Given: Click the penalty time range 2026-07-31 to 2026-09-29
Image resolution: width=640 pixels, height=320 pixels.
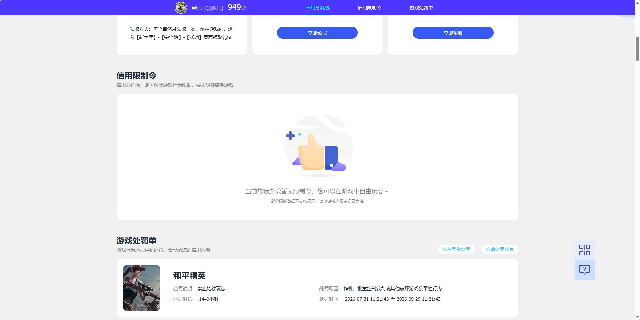Looking at the screenshot, I should click(393, 299).
